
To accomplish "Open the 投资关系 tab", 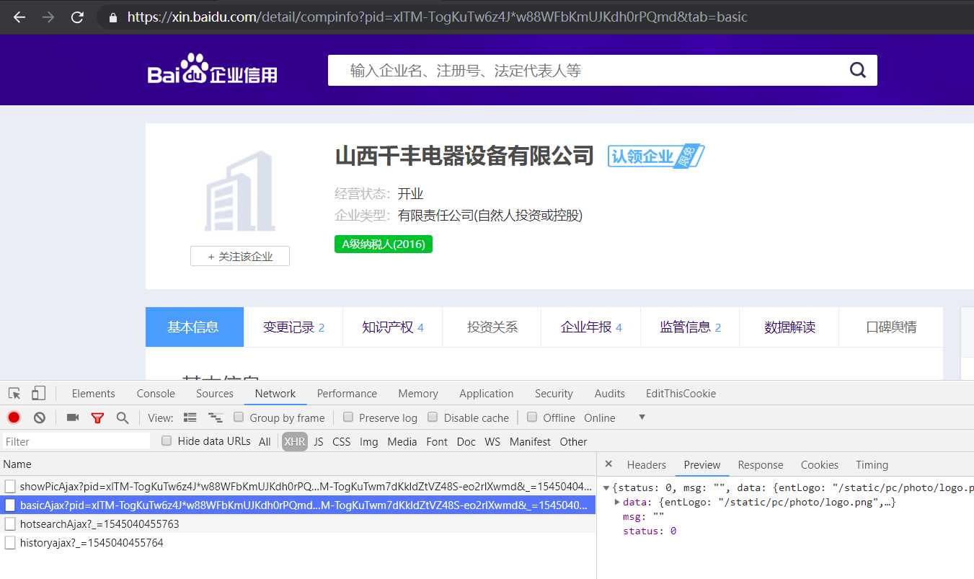I will (x=492, y=327).
